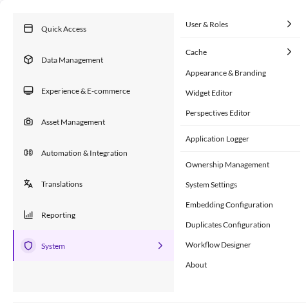This screenshot has width=306, height=305.
Task: Open the Data Management menu
Action: (93, 59)
